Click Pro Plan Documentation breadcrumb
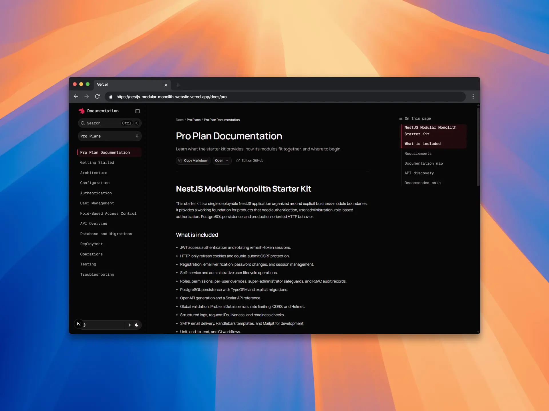The width and height of the screenshot is (549, 411). pos(222,120)
